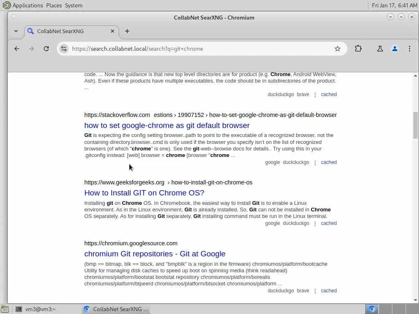This screenshot has width=419, height=314.
Task: Open cached link for chromium googlesource result
Action: pyautogui.click(x=329, y=291)
